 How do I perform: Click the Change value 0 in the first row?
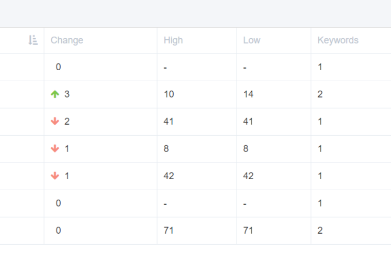click(x=58, y=67)
